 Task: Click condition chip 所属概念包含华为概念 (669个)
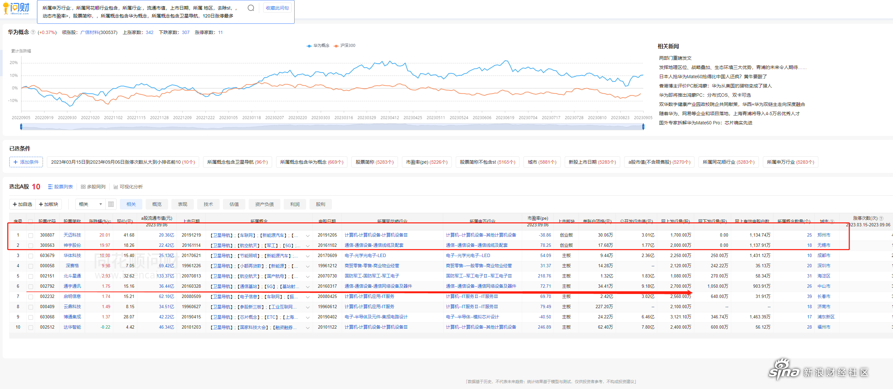coord(312,162)
